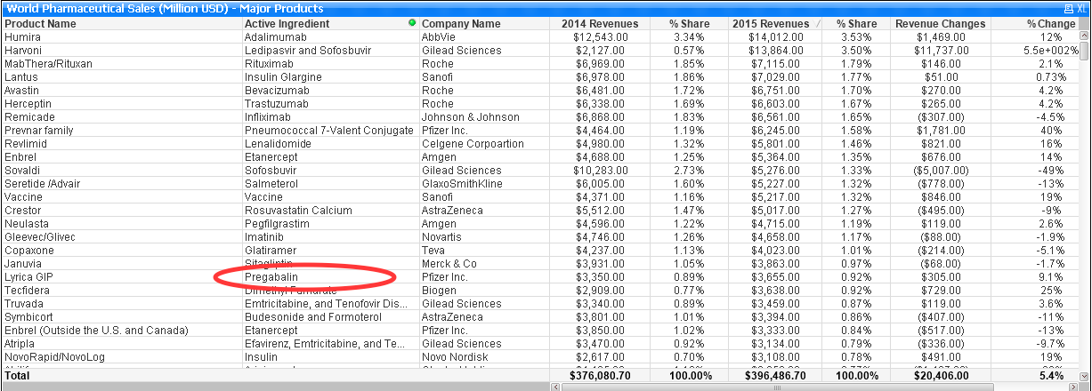Screen dimensions: 1092x391
Task: Click the $376,080.70 total value
Action: pyautogui.click(x=598, y=376)
